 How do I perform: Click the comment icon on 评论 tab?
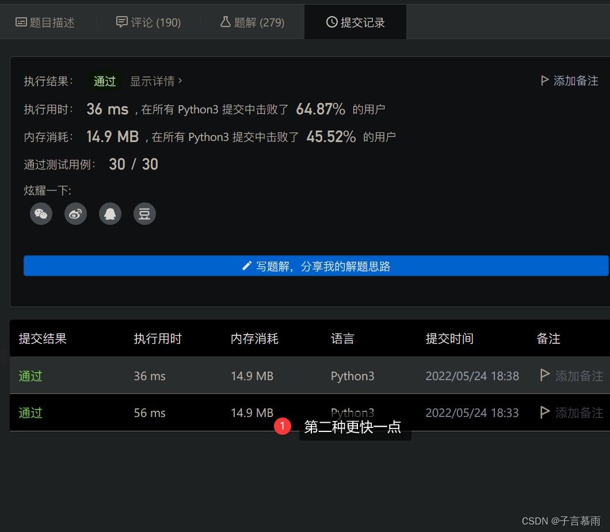pyautogui.click(x=122, y=22)
